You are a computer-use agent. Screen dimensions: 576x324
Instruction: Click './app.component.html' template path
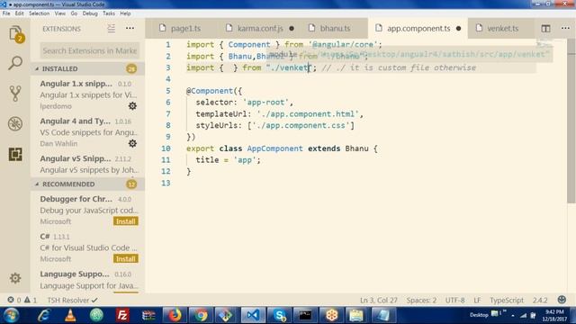click(x=307, y=114)
